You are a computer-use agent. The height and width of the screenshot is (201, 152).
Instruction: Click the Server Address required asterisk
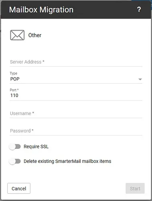point(43,61)
